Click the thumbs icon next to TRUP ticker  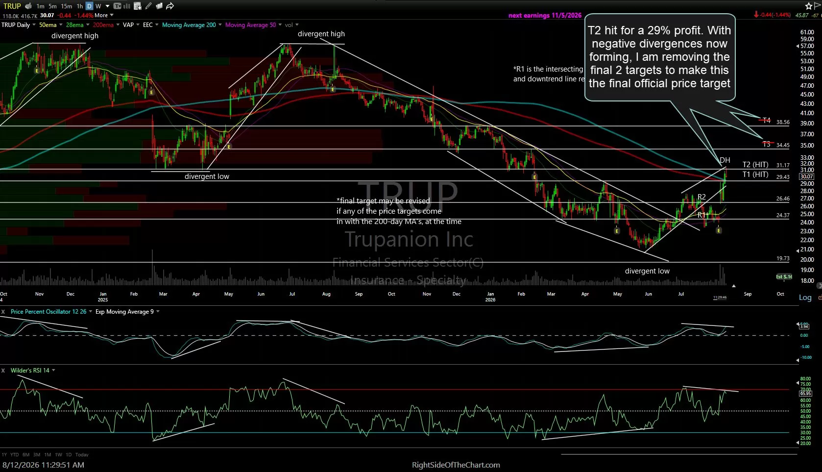coord(28,6)
